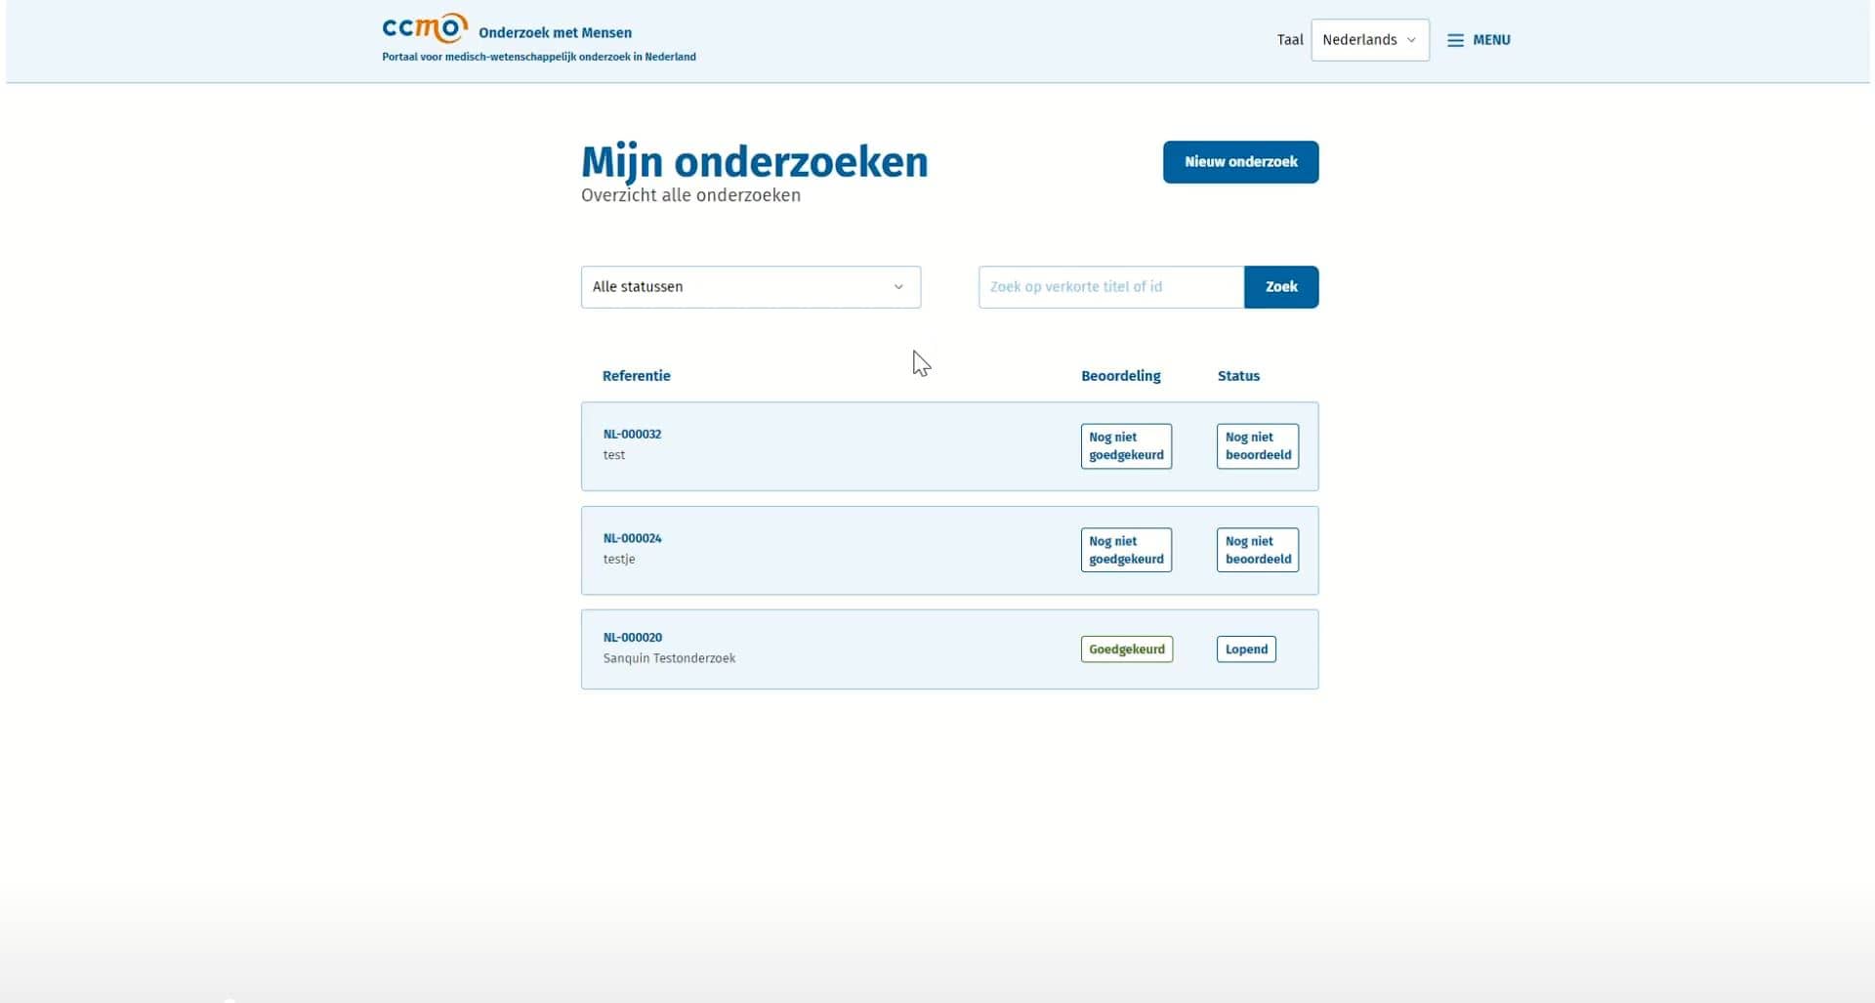Click Nog niet beoordeeld badge for NL-000024
This screenshot has height=1003, width=1875.
1257,550
